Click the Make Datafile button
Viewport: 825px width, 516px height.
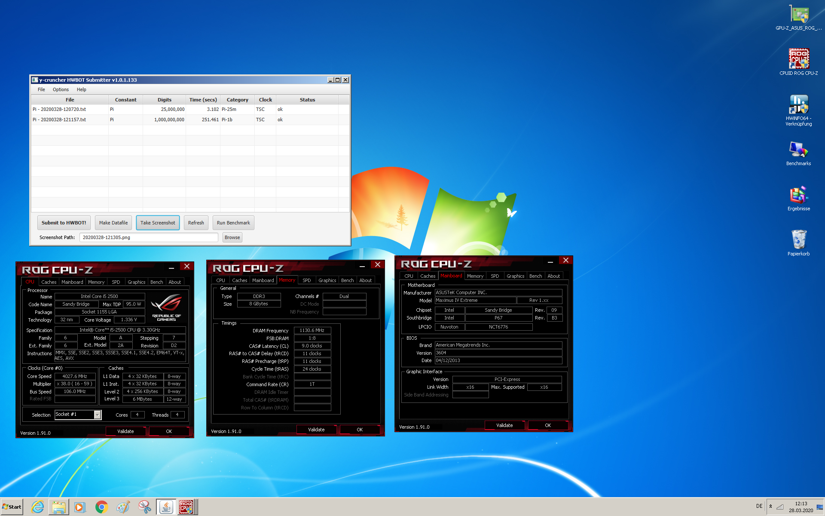coord(113,223)
